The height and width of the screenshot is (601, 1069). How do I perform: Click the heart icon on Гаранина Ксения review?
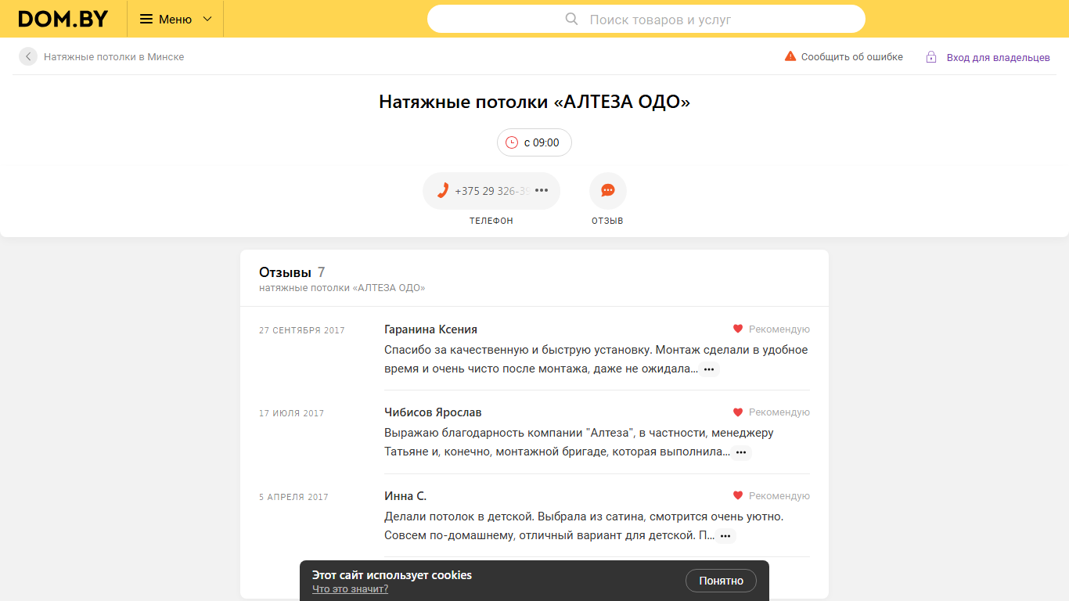[738, 329]
